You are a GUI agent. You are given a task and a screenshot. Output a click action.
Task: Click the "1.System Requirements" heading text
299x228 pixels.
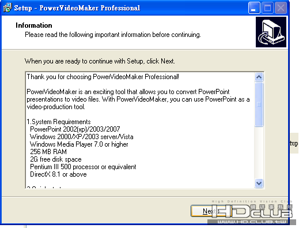tap(59, 122)
